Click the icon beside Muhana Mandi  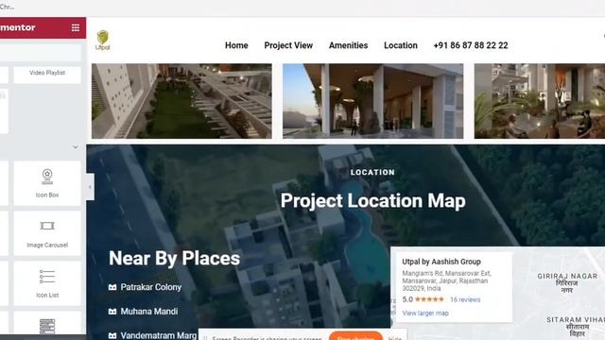click(112, 312)
